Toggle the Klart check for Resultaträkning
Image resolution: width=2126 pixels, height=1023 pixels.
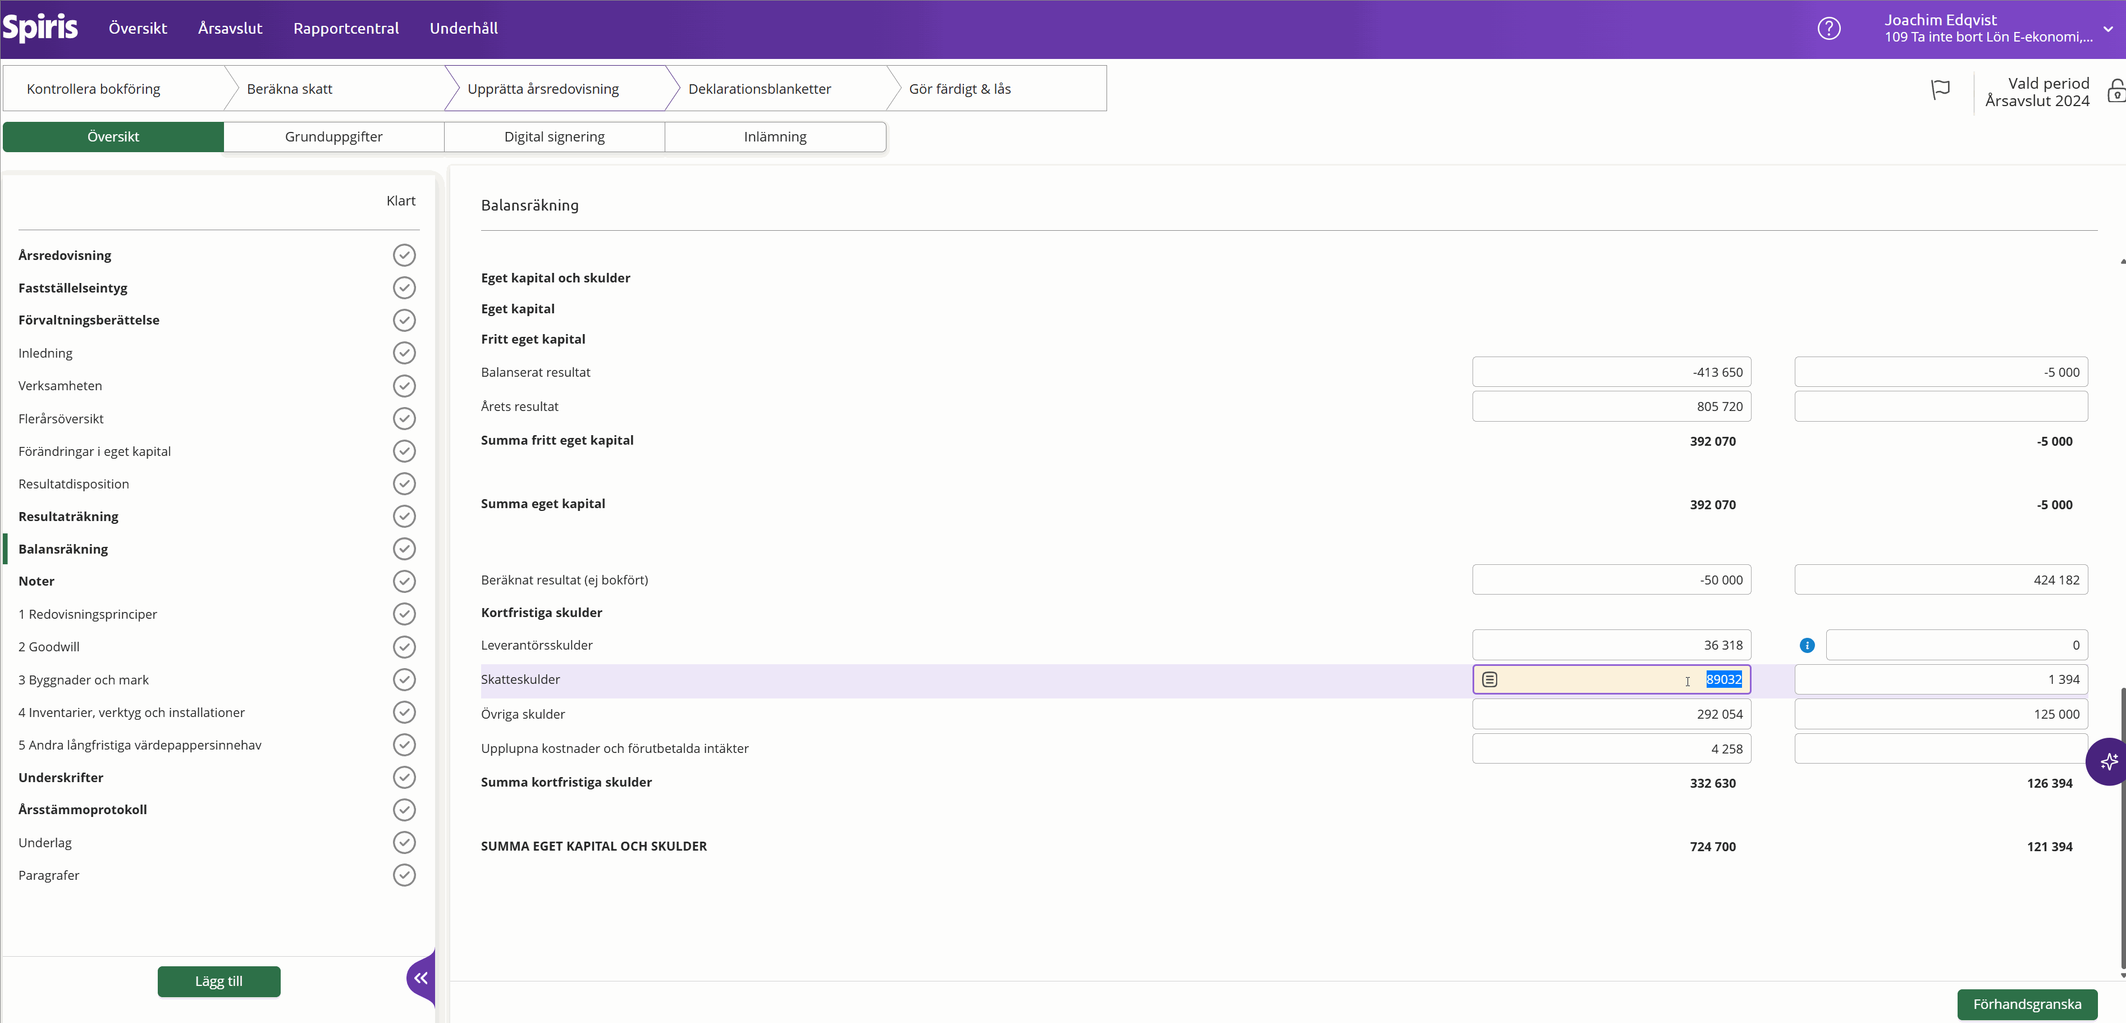[x=404, y=516]
